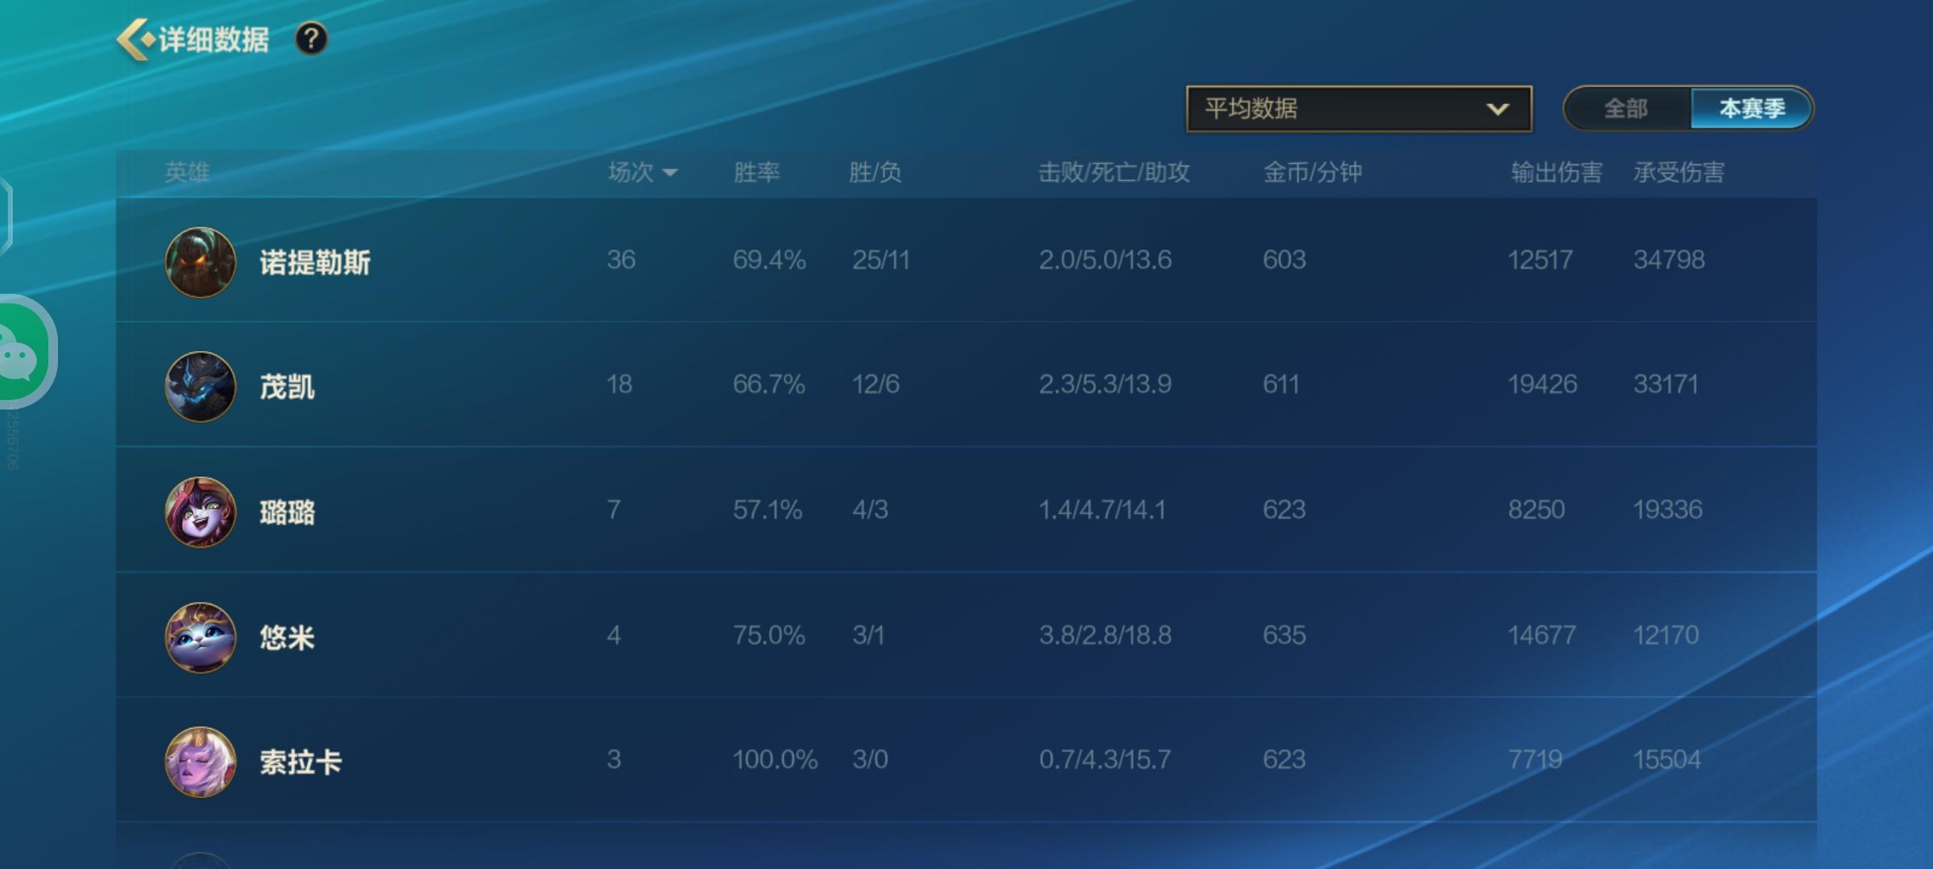Tap the 悠米 hero portrait
The width and height of the screenshot is (1933, 869).
(201, 637)
